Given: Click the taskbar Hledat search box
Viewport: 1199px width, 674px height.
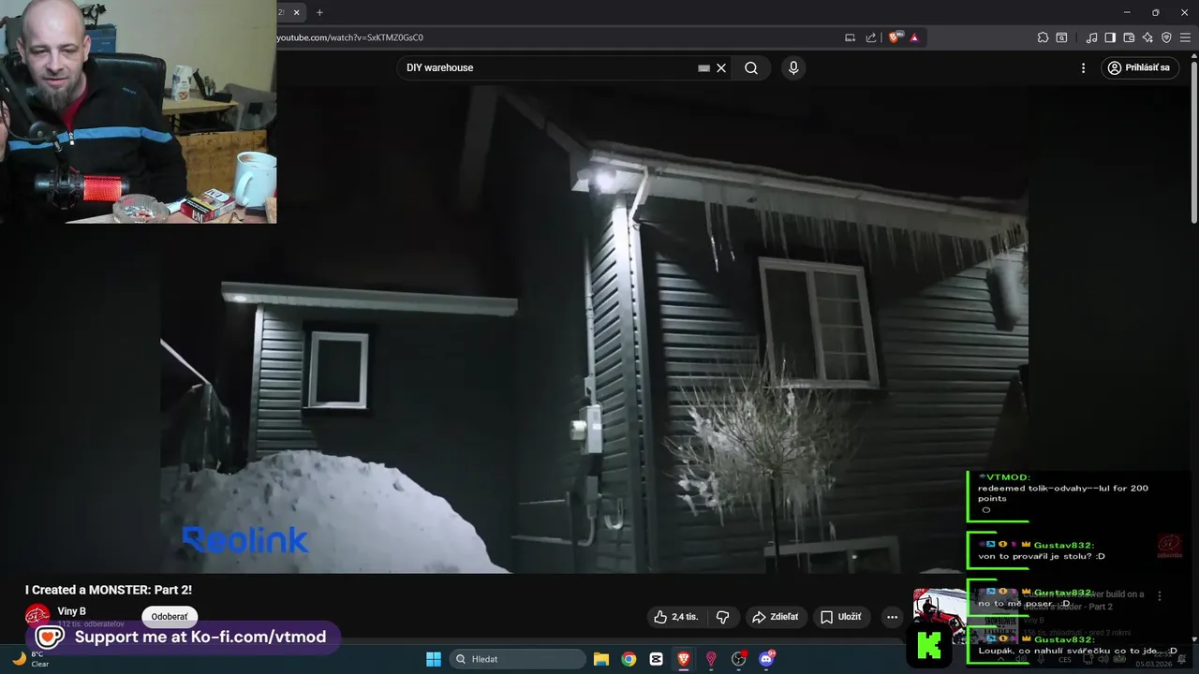Looking at the screenshot, I should pyautogui.click(x=517, y=659).
